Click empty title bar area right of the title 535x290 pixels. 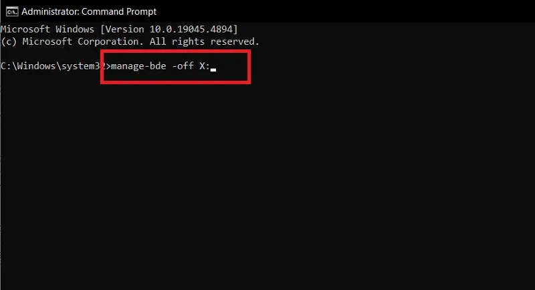(344, 11)
